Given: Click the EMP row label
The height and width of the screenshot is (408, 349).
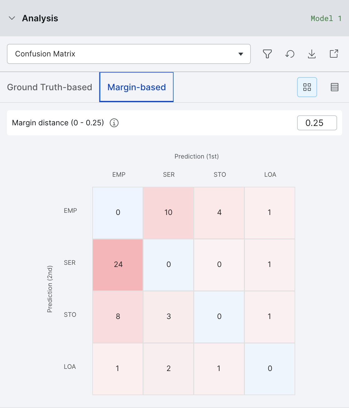Looking at the screenshot, I should point(70,211).
